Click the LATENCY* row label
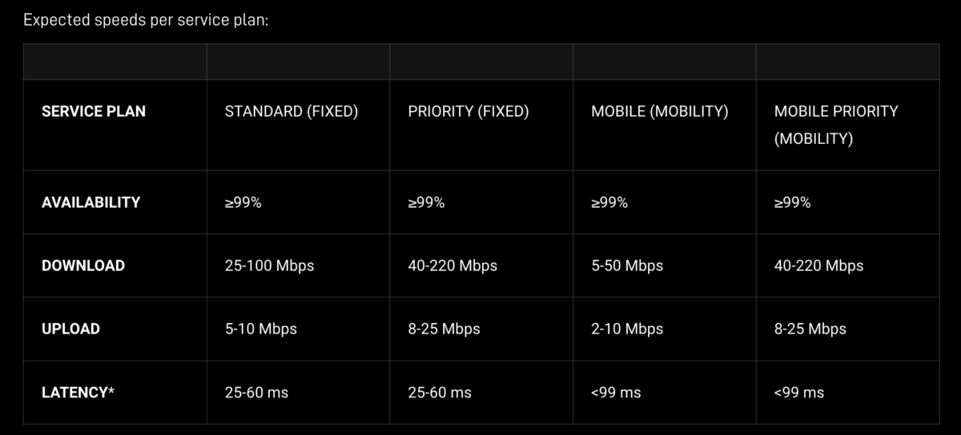961x435 pixels. click(78, 392)
